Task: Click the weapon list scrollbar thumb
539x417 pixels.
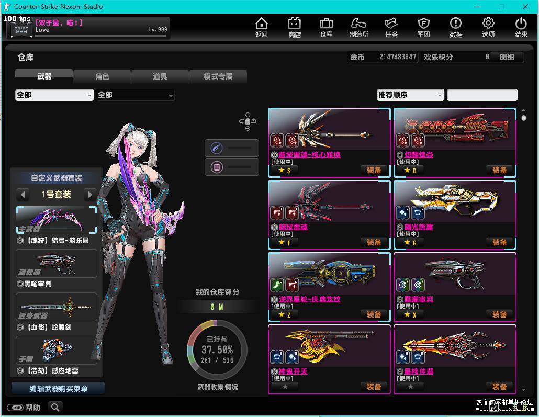Action: (523, 118)
